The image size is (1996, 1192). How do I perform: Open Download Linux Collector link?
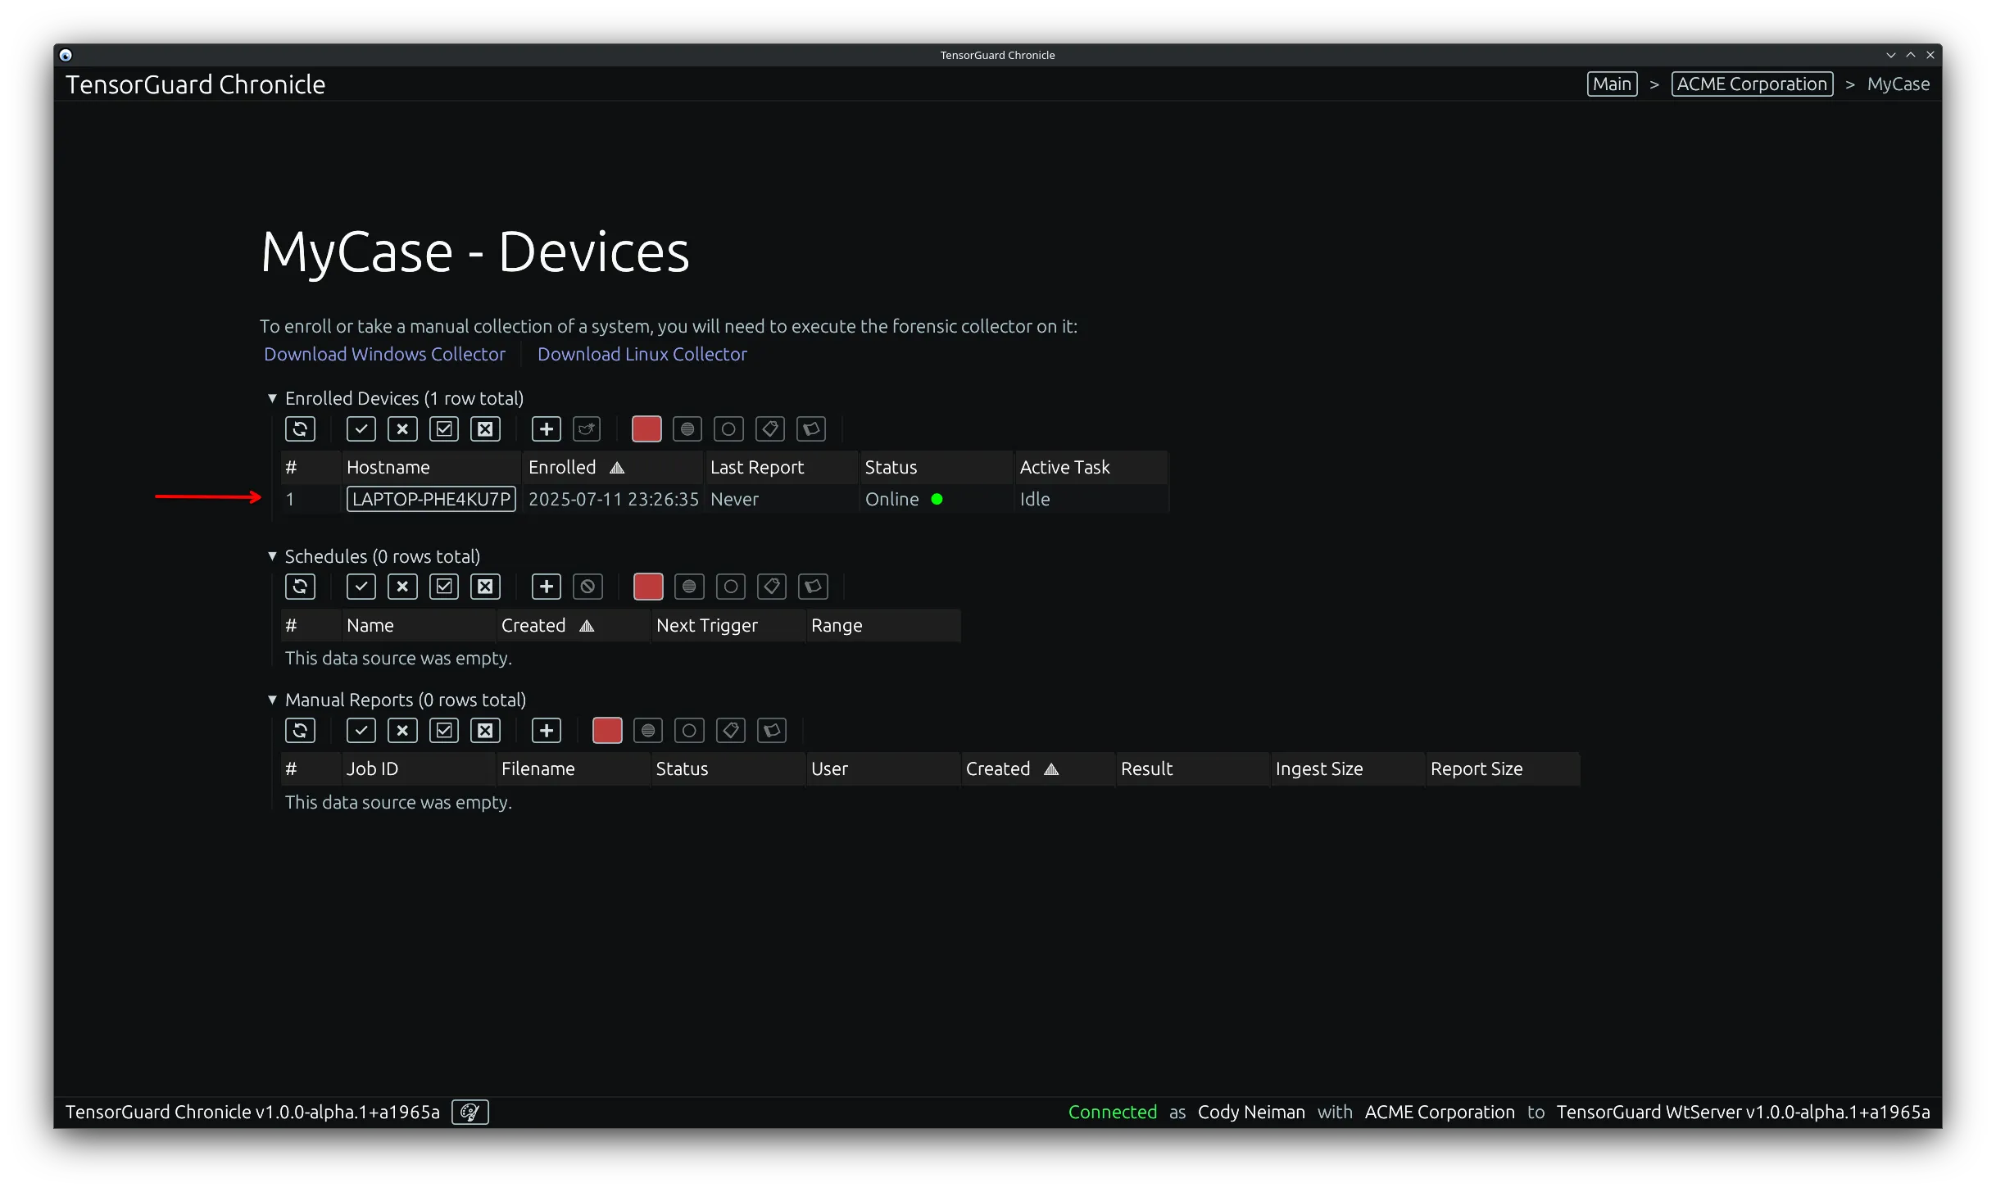(x=642, y=354)
